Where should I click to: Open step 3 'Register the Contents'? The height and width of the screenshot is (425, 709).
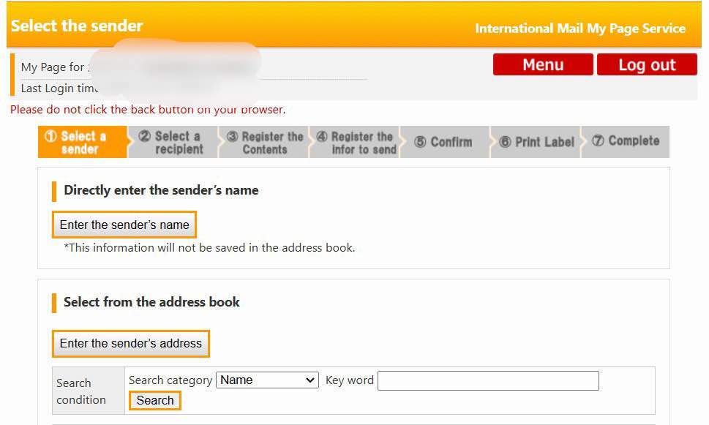pyautogui.click(x=265, y=142)
